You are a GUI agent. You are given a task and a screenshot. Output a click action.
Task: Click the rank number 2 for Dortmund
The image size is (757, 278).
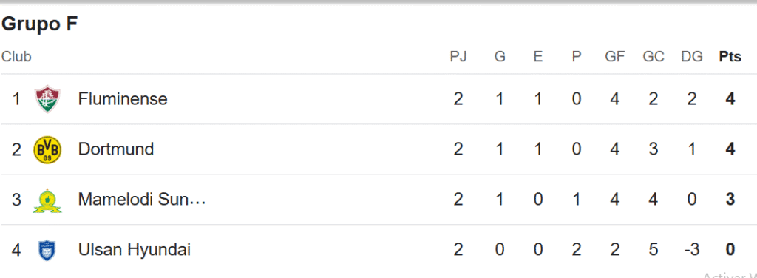coord(16,149)
